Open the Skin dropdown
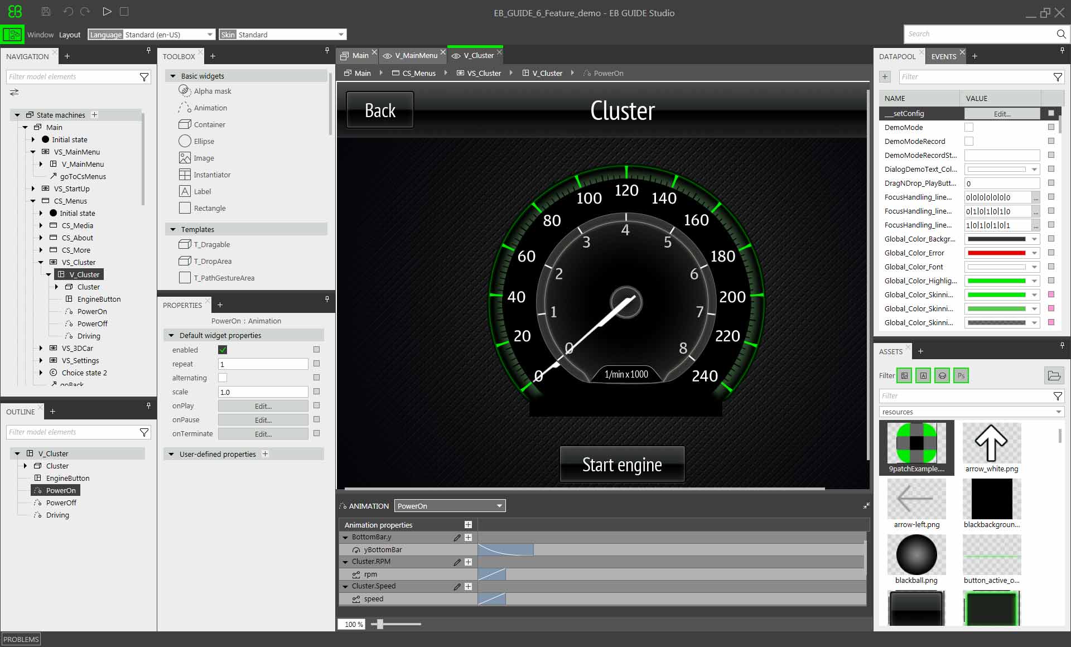 pyautogui.click(x=283, y=35)
